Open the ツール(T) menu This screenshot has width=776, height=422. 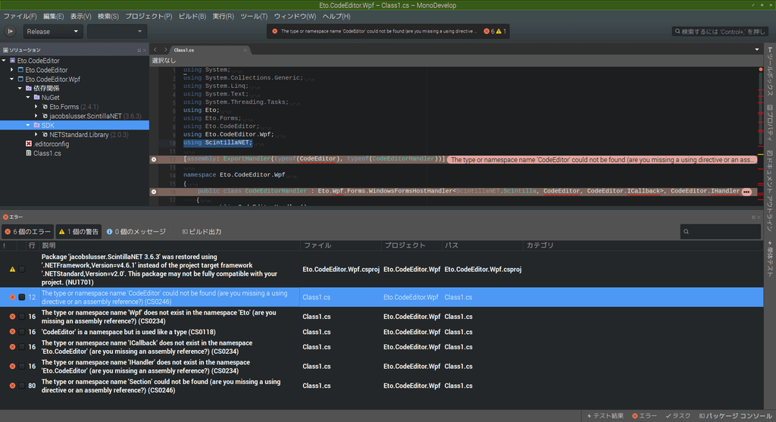(x=254, y=17)
